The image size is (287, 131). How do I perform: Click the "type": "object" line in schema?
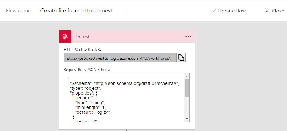(x=86, y=88)
